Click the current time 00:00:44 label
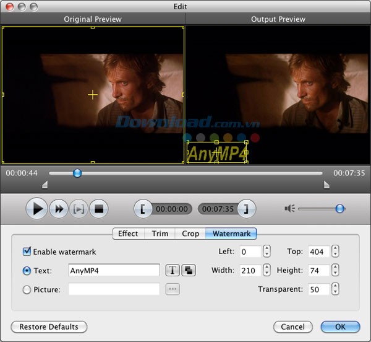 click(x=22, y=173)
